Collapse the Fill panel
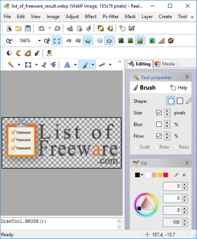 187,163
